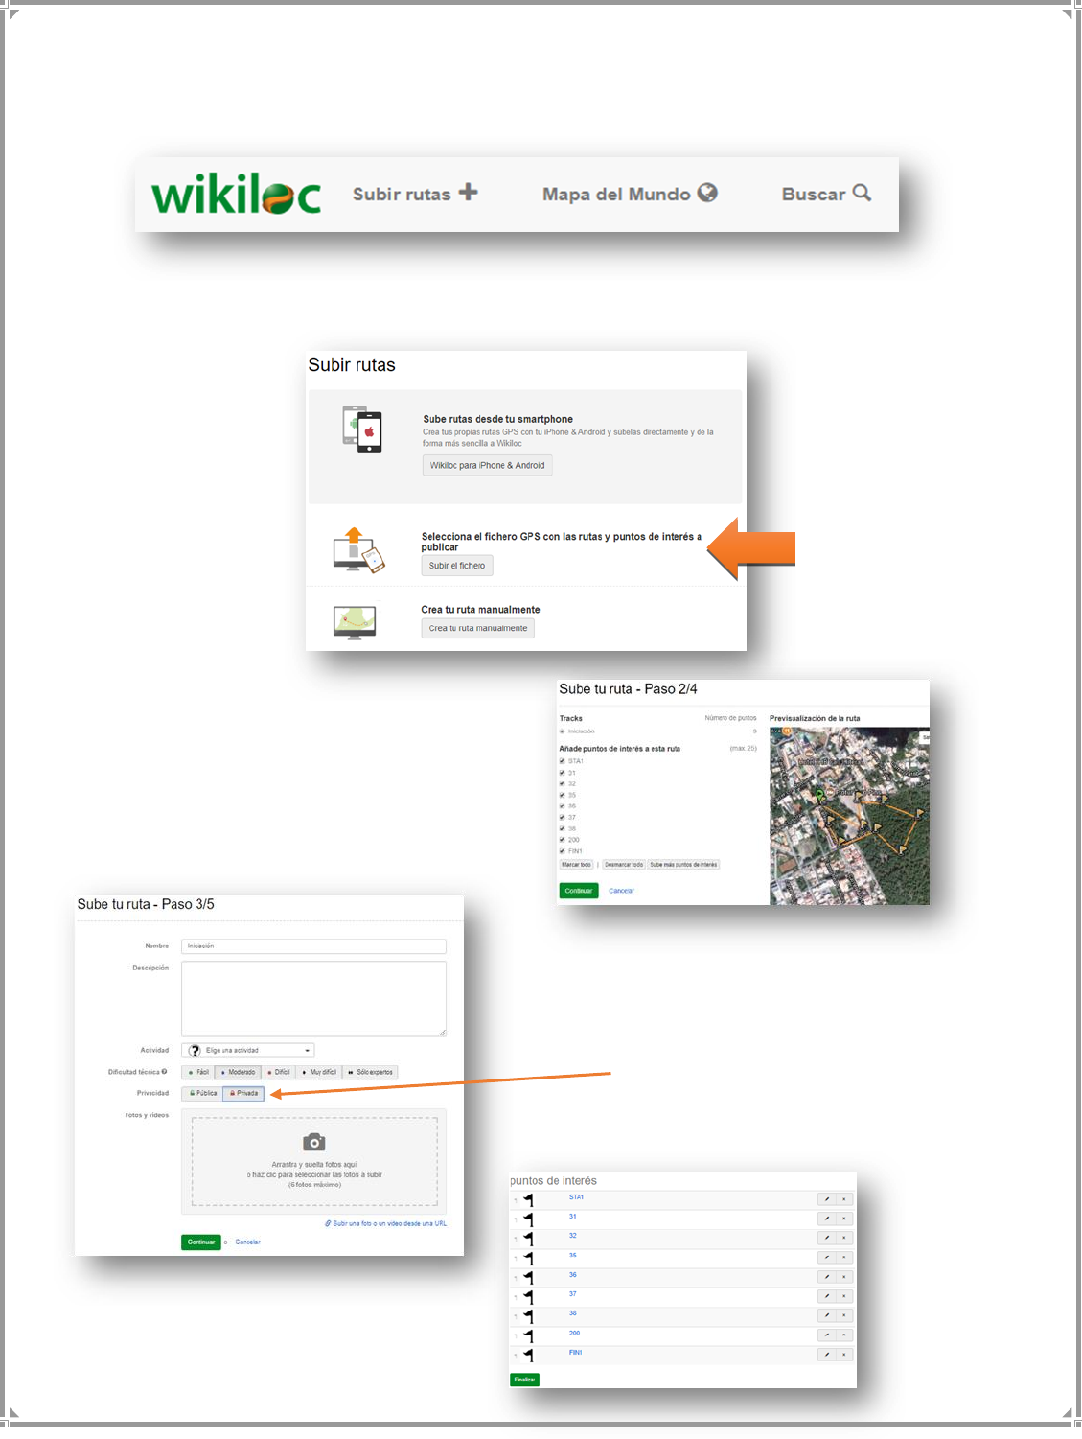Delete the 31 point with x icon
This screenshot has height=1439, width=1082.
pos(844,1219)
